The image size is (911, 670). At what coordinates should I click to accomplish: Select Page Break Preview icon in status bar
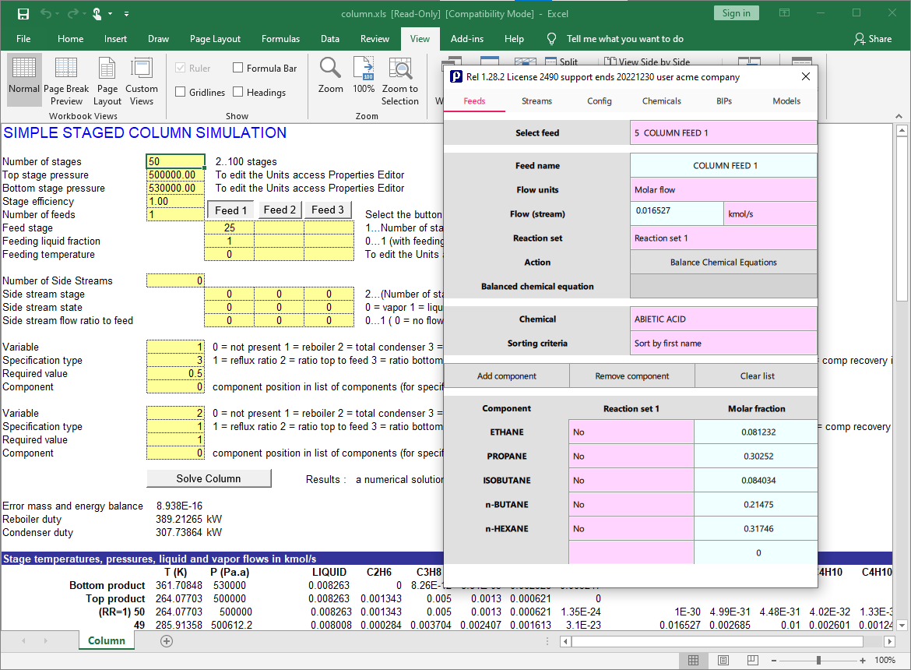tap(752, 660)
